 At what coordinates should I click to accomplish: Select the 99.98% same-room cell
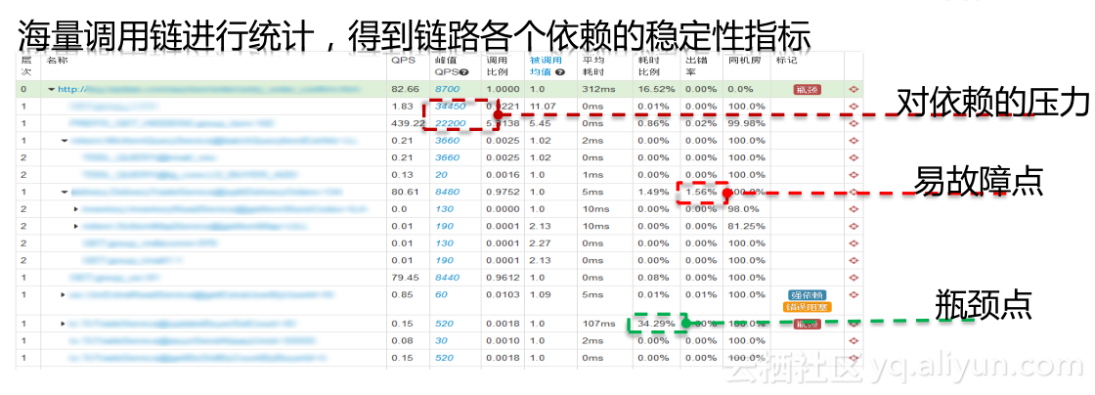[x=747, y=123]
